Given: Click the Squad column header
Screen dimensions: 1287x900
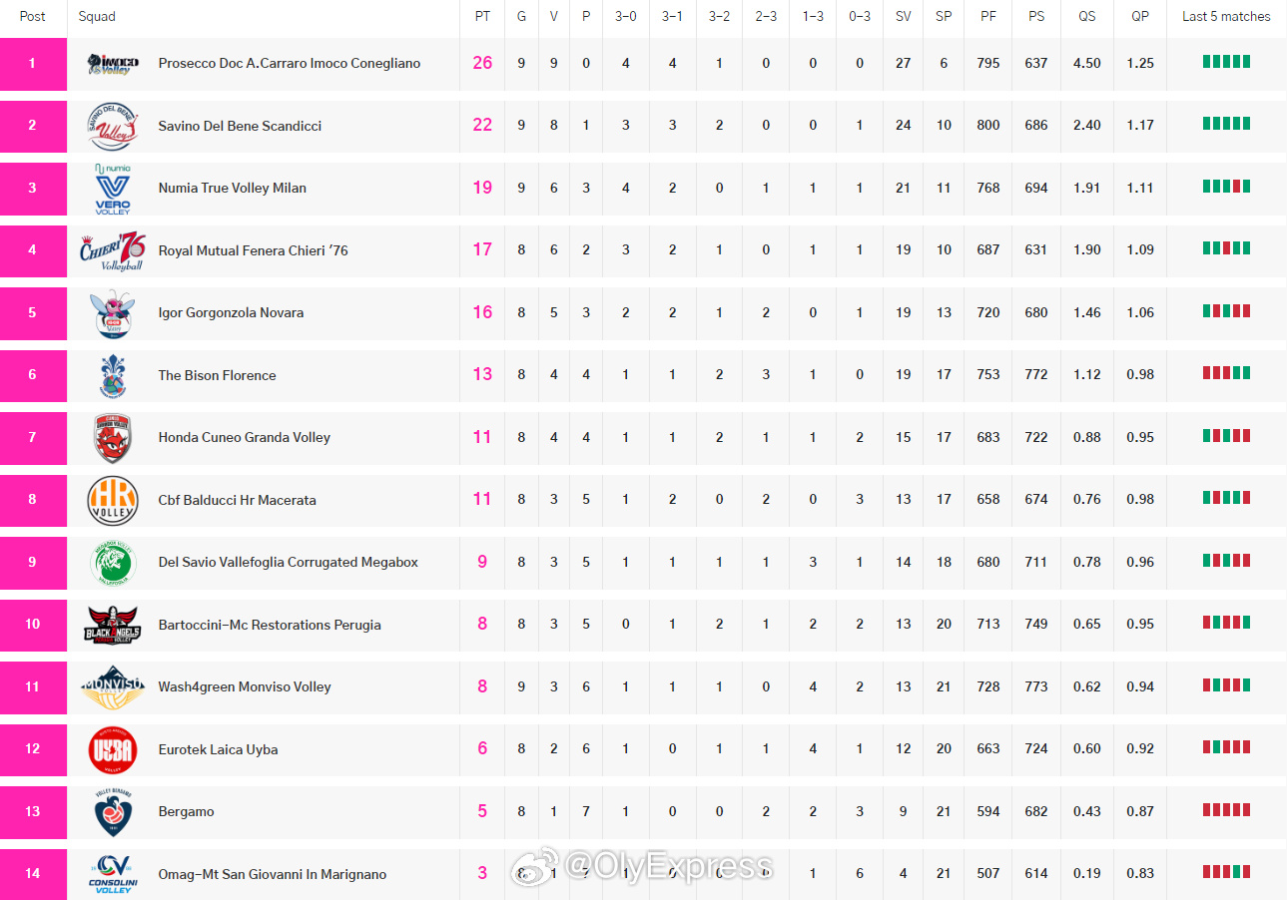Looking at the screenshot, I should [x=97, y=16].
